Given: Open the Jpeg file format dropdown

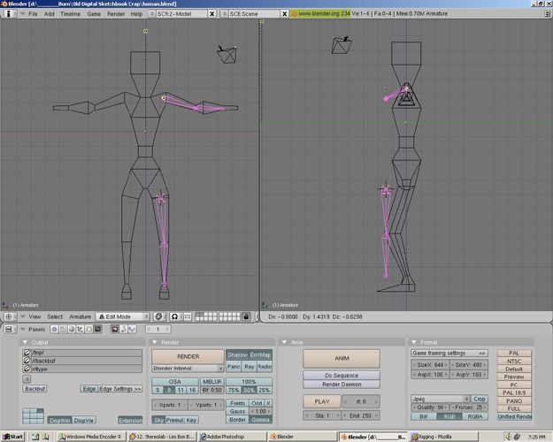Looking at the screenshot, I should 441,399.
